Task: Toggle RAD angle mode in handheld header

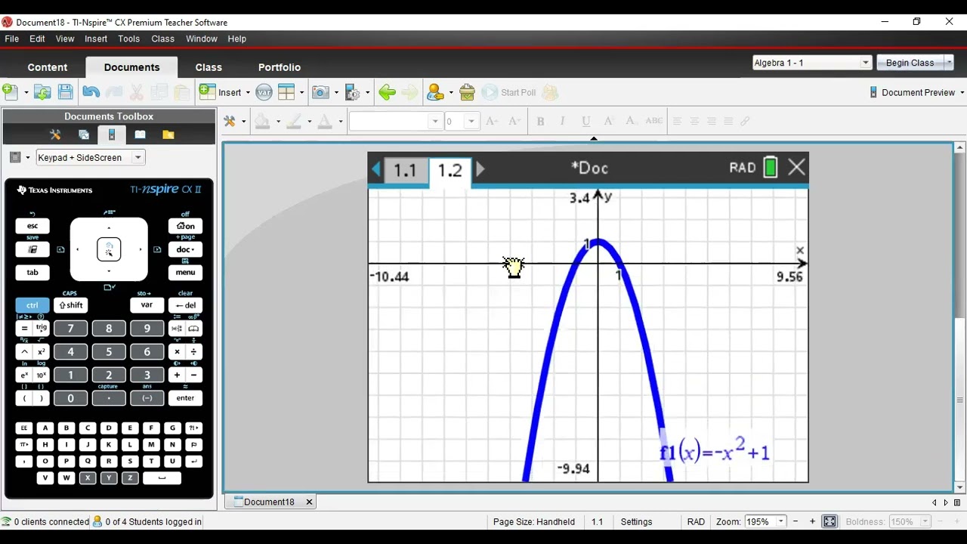Action: (742, 168)
